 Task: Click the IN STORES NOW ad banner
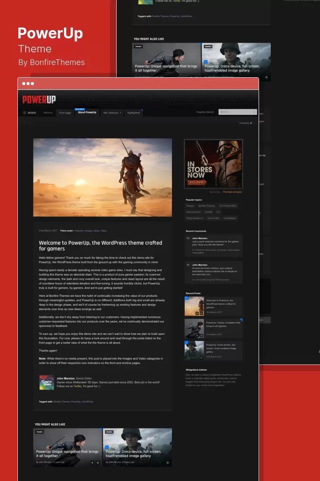(213, 164)
